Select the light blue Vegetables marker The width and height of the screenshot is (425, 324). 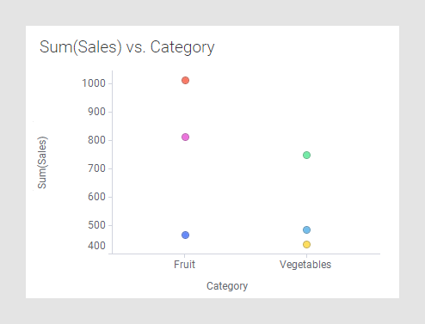(x=306, y=230)
